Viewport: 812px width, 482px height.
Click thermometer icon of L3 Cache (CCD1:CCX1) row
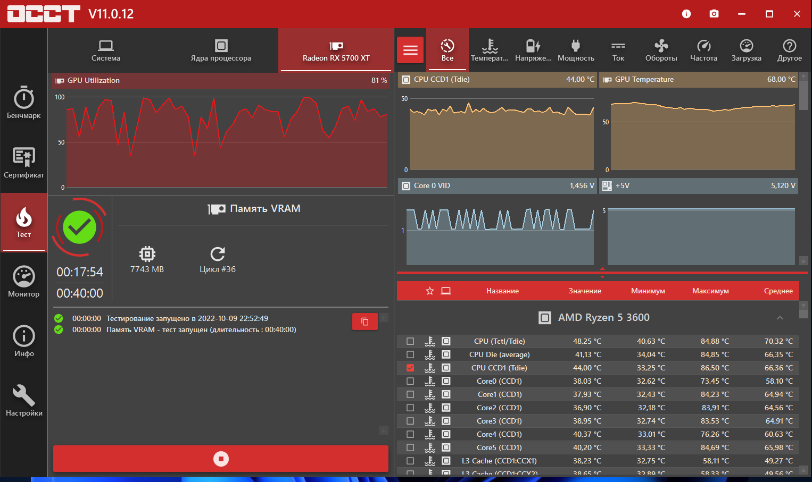(430, 461)
